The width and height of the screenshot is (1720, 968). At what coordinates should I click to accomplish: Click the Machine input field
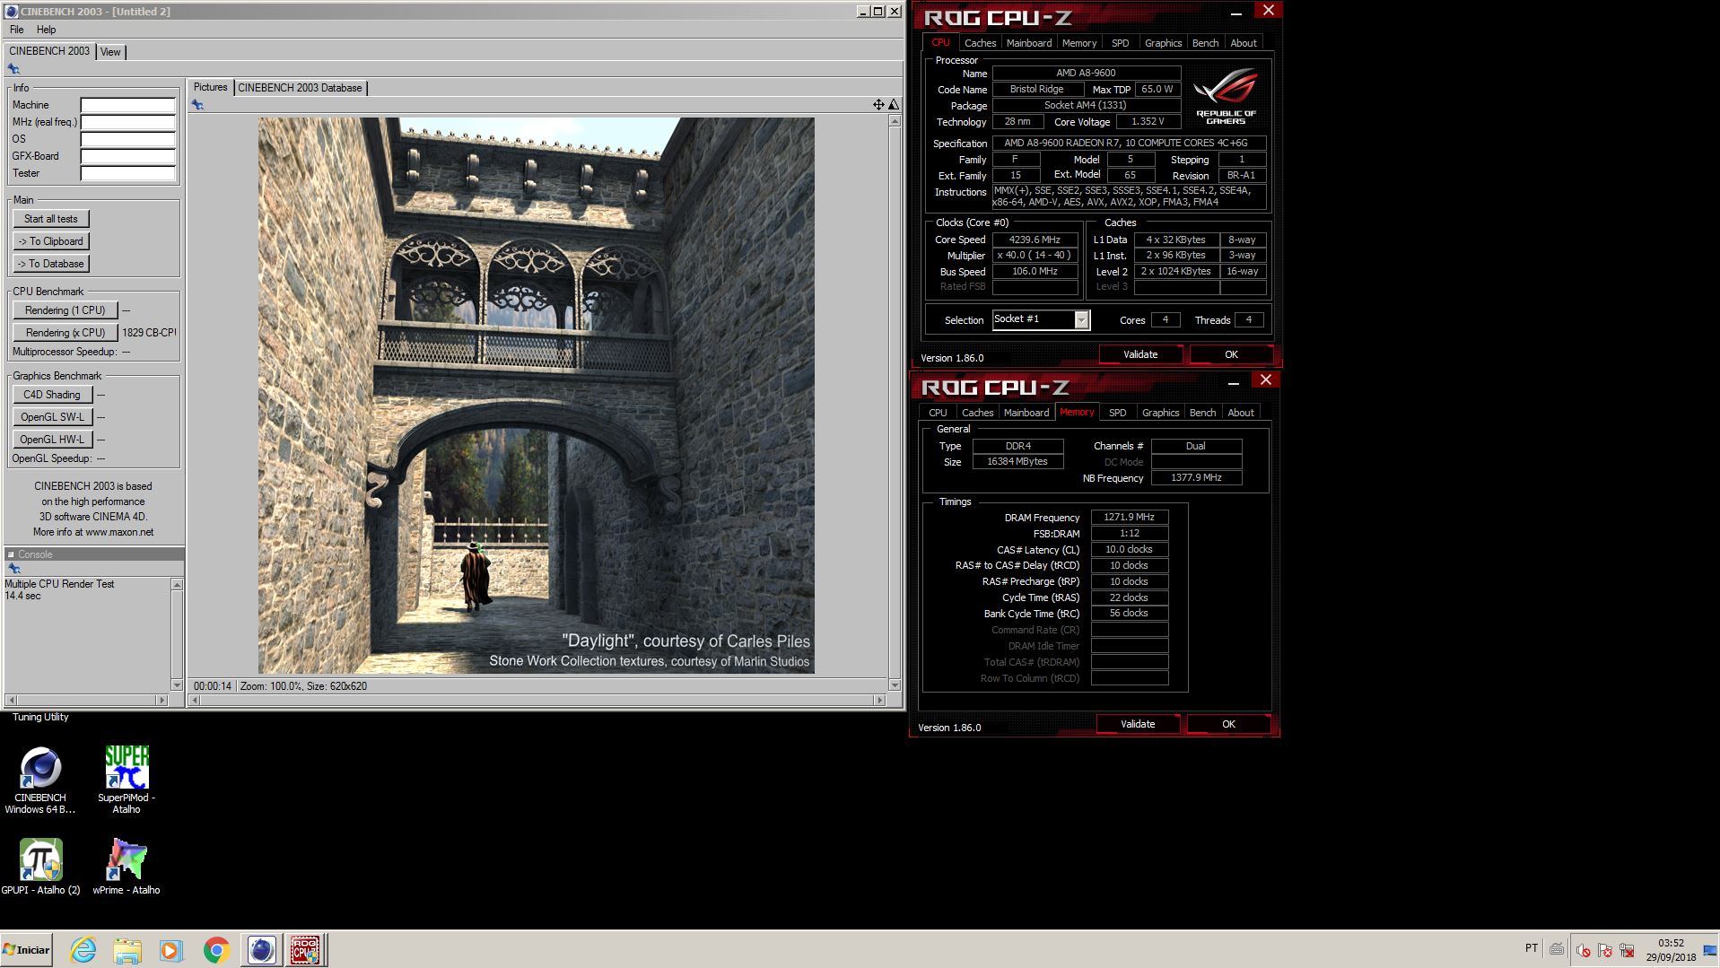[x=128, y=105]
